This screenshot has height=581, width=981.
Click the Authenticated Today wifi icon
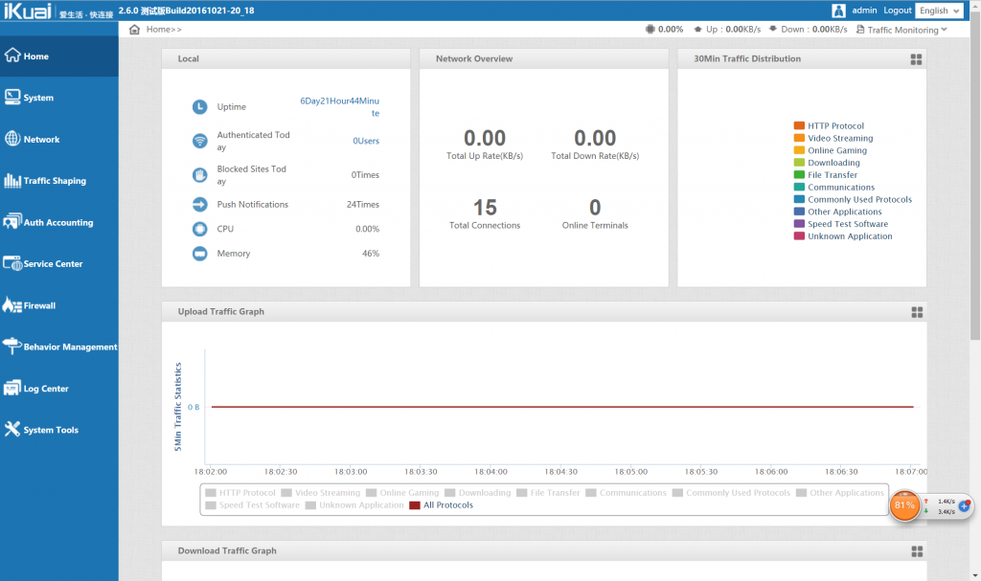(199, 141)
